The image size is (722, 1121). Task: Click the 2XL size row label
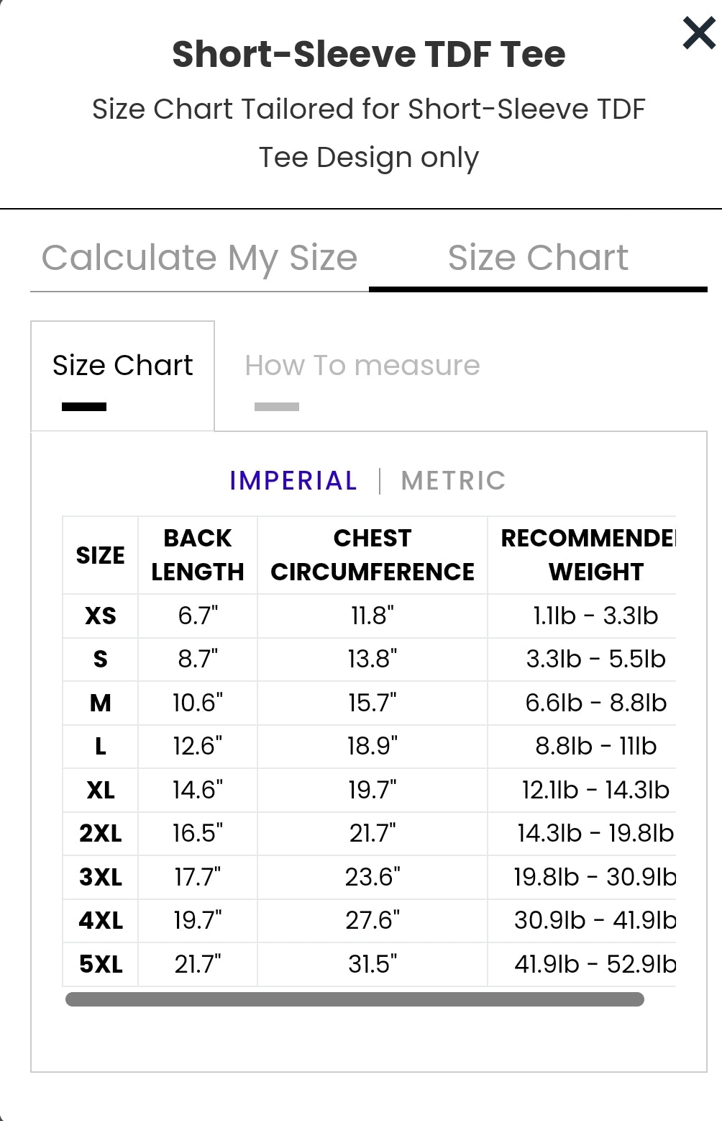click(x=100, y=833)
